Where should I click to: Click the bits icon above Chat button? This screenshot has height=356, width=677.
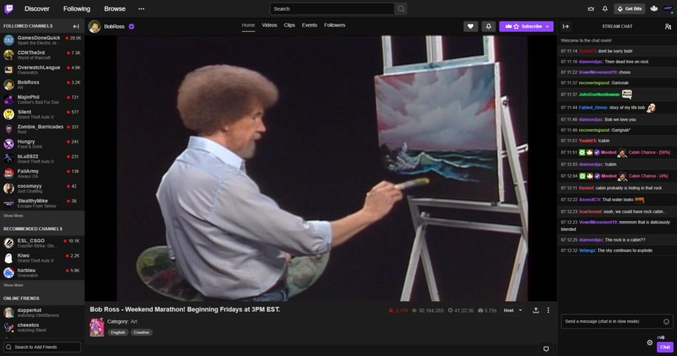pos(660,337)
